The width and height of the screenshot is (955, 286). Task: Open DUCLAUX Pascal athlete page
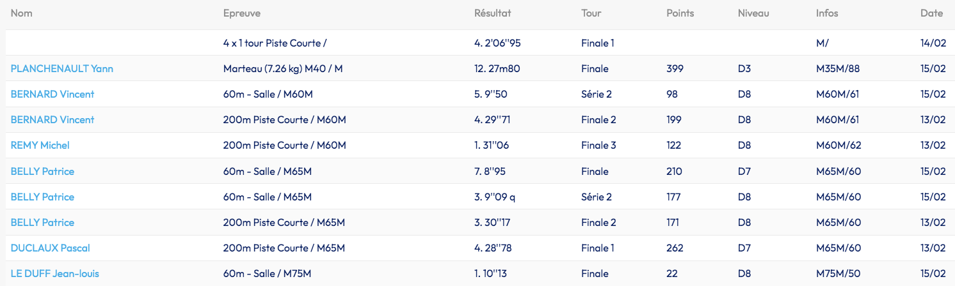[x=50, y=248]
